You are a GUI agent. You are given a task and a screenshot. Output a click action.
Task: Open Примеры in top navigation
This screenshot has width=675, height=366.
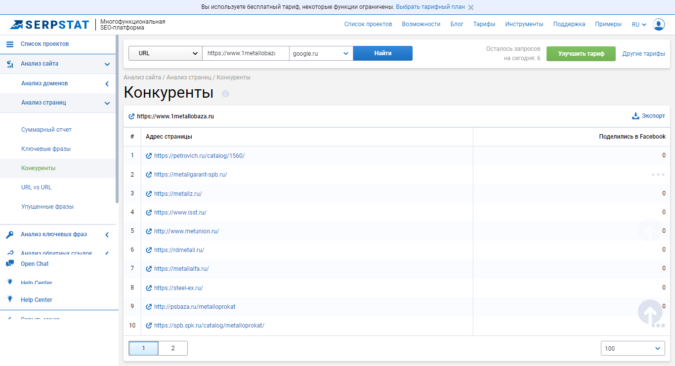(608, 24)
